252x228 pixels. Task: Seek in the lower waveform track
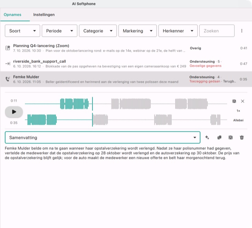(x=126, y=120)
